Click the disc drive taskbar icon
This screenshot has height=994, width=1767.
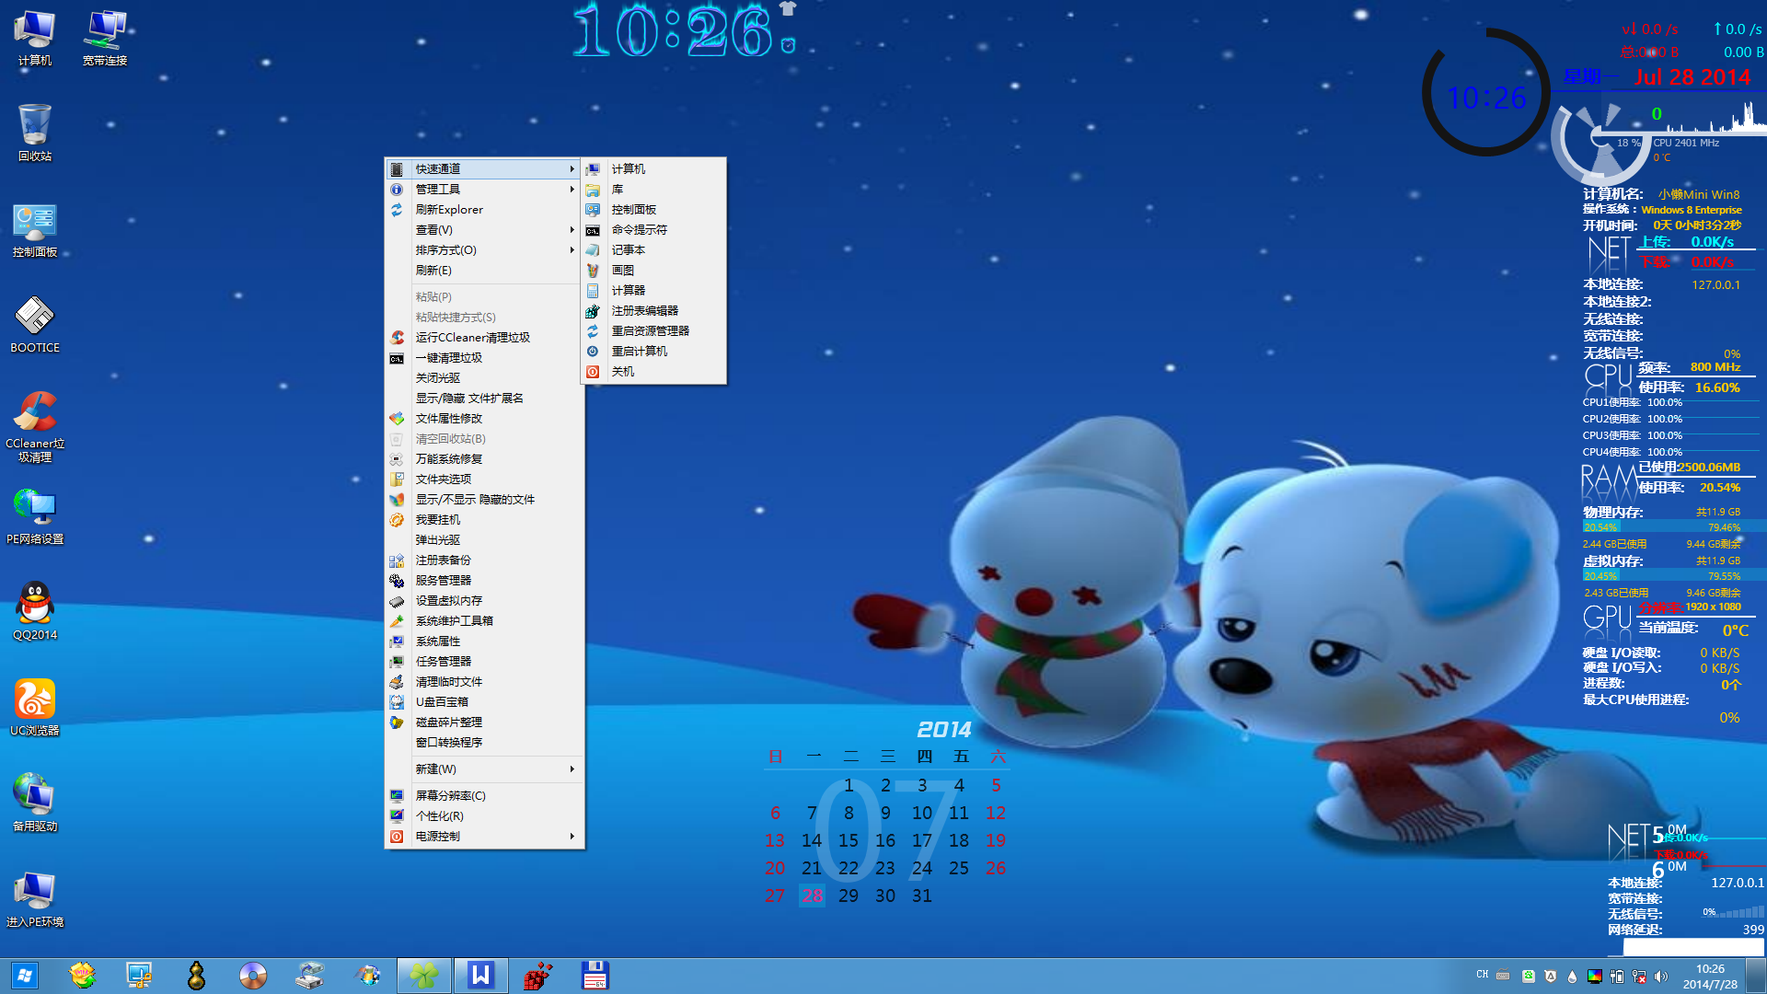point(252,976)
